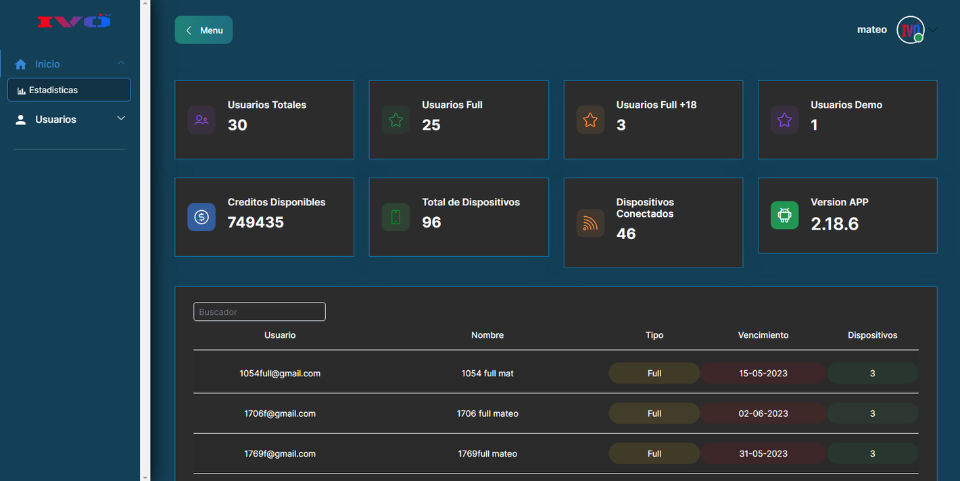Click the expiry date 15-05-2023

tap(763, 373)
